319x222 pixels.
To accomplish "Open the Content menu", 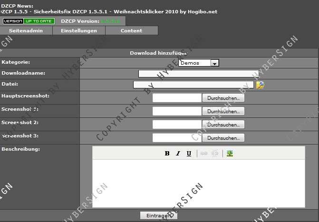I will click(x=131, y=30).
